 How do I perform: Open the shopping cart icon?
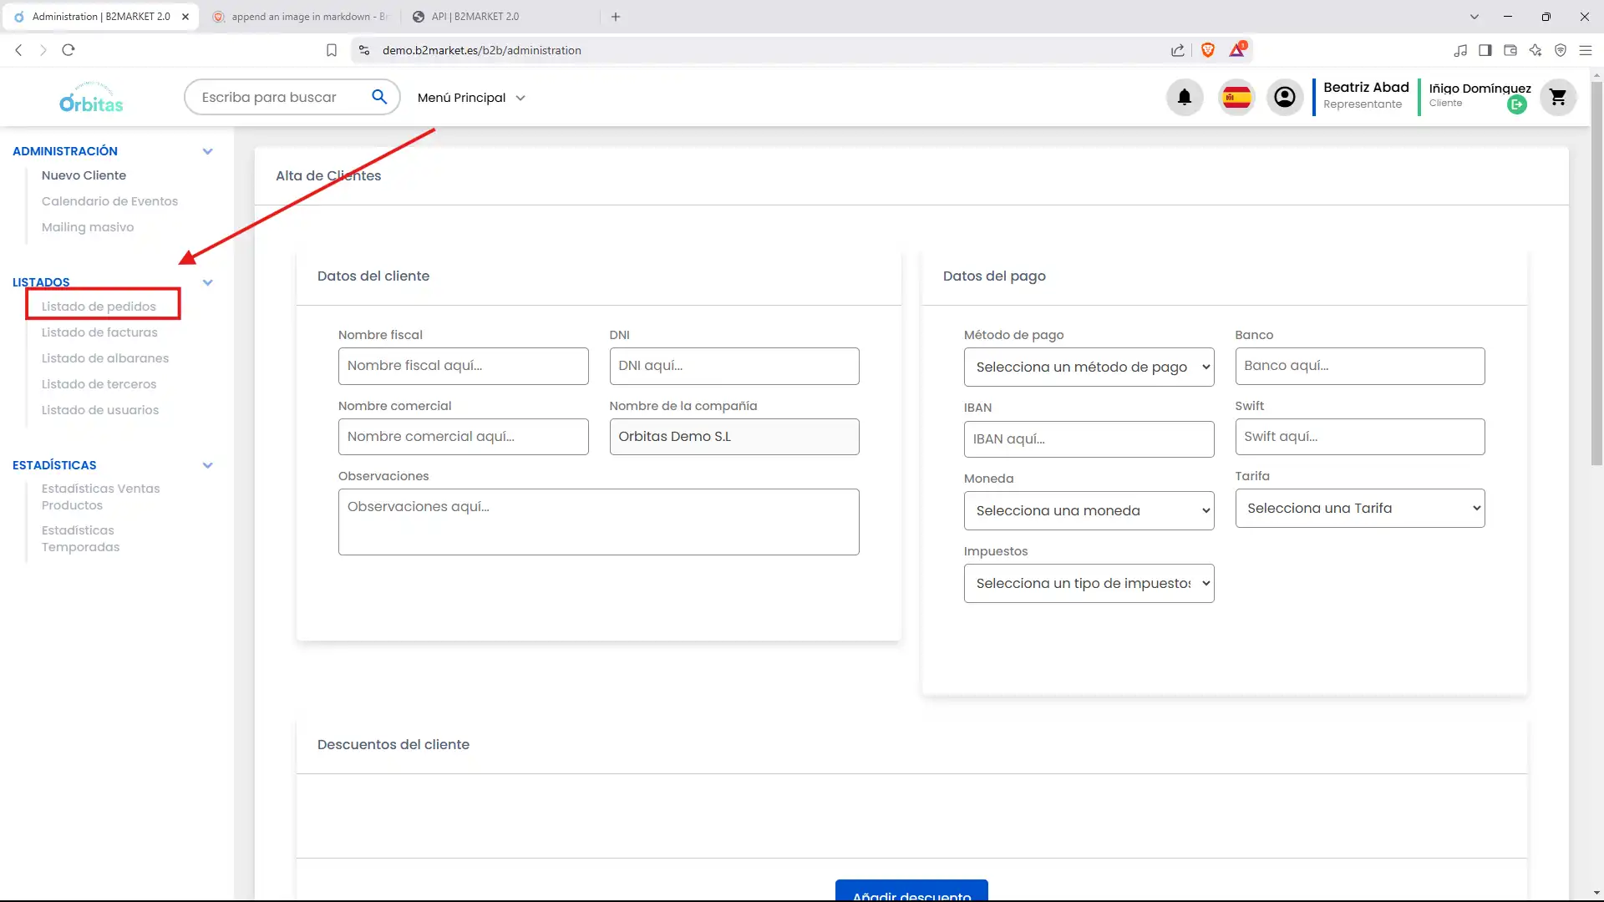point(1558,98)
